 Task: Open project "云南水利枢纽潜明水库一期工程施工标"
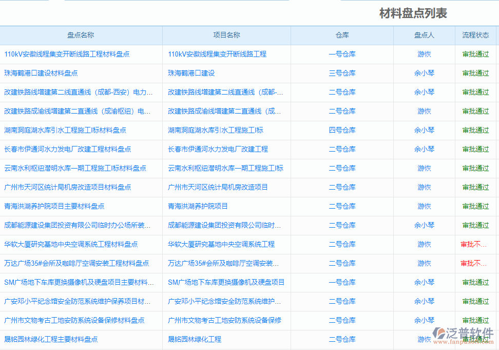[229, 168]
